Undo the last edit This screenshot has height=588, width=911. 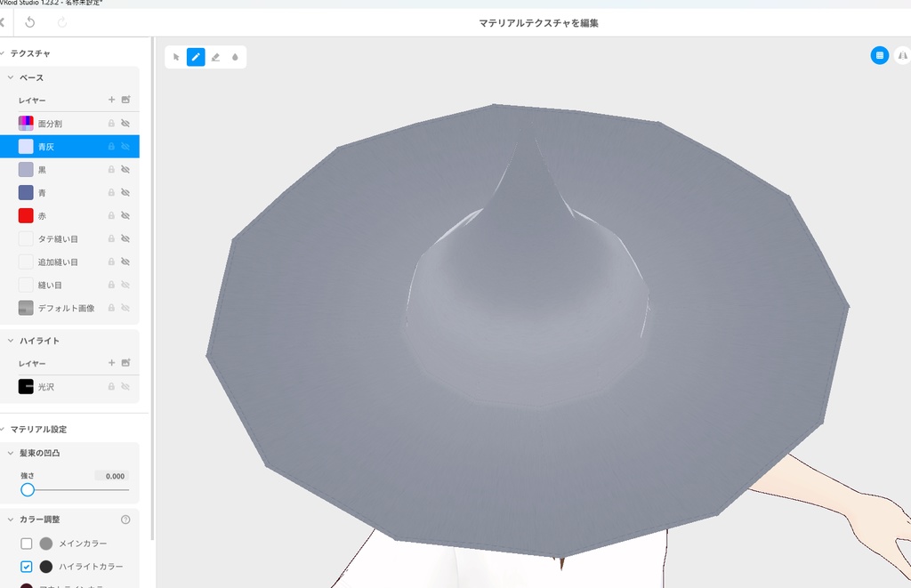[30, 22]
